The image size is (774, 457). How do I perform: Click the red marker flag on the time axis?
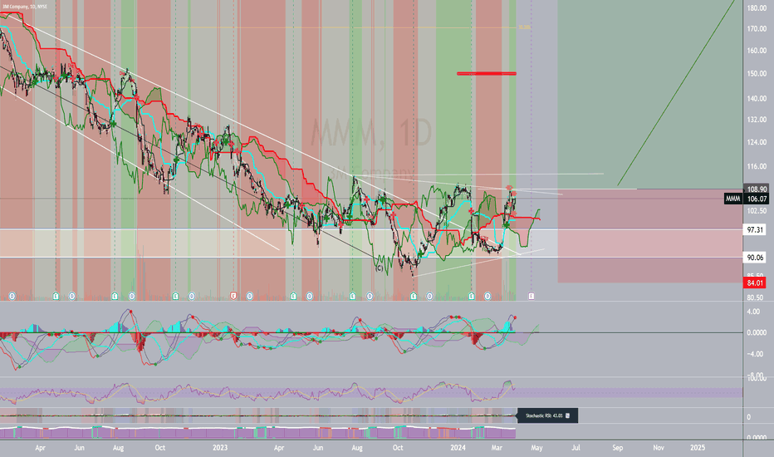233,296
